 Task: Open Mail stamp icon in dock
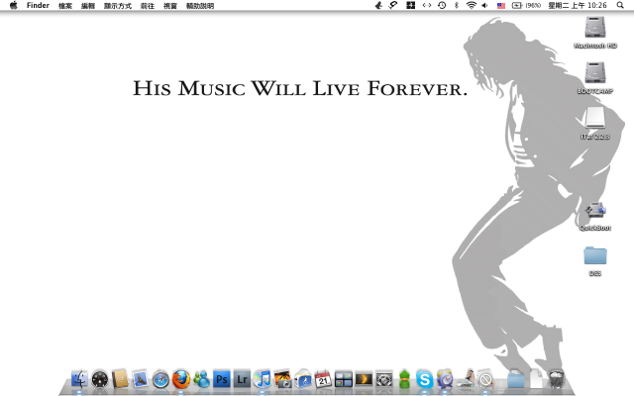(x=141, y=379)
